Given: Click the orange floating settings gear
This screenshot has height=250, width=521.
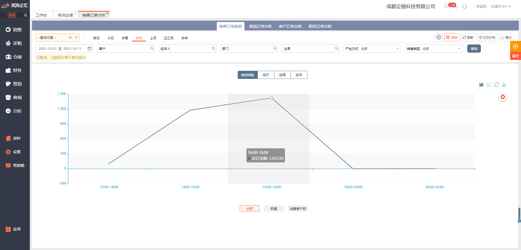Looking at the screenshot, I should tap(503, 97).
